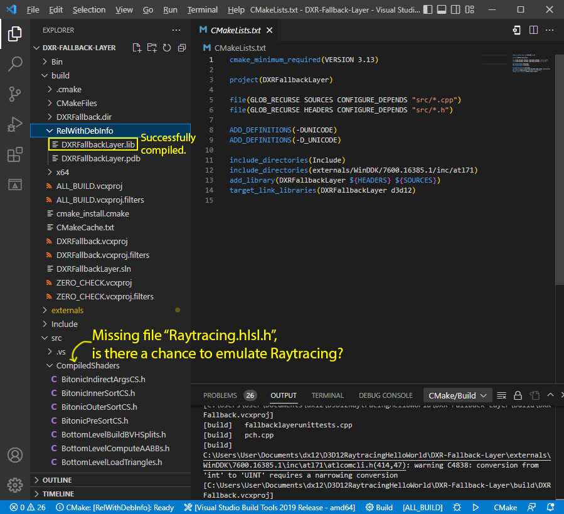Viewport: 564px width, 514px height.
Task: Open the Search view in activity bar
Action: click(x=15, y=64)
